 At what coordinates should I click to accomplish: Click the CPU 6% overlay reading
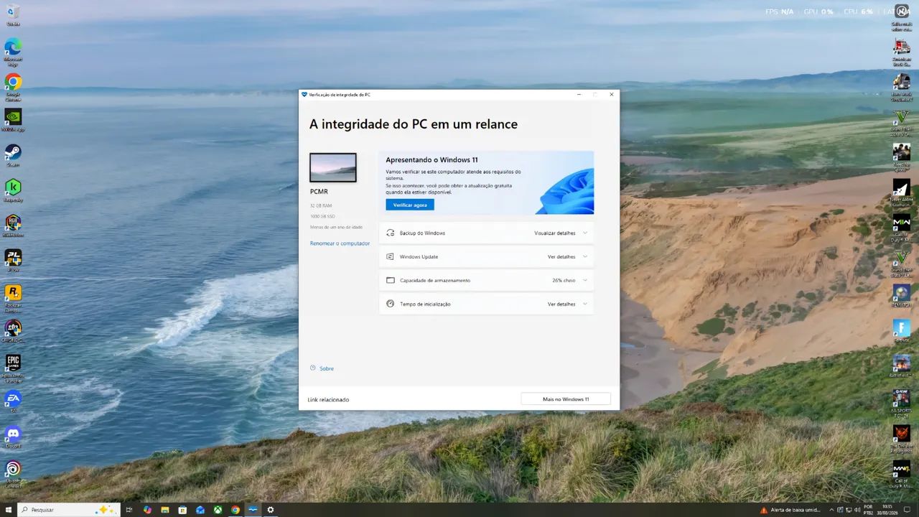coord(858,11)
